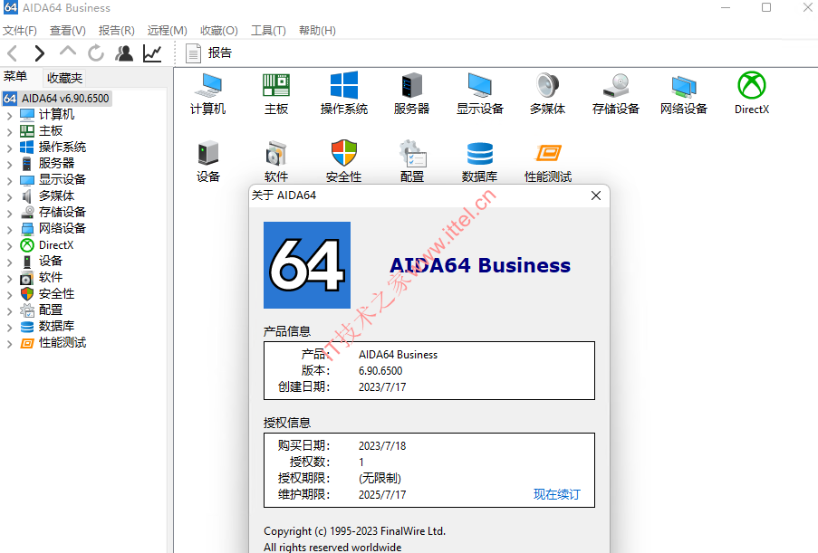The height and width of the screenshot is (553, 818).
Task: Expand the 网络设备 tree node
Action: [x=9, y=230]
